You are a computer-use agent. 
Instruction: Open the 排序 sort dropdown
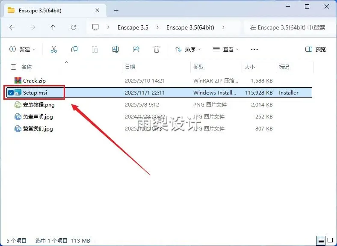tap(188, 50)
